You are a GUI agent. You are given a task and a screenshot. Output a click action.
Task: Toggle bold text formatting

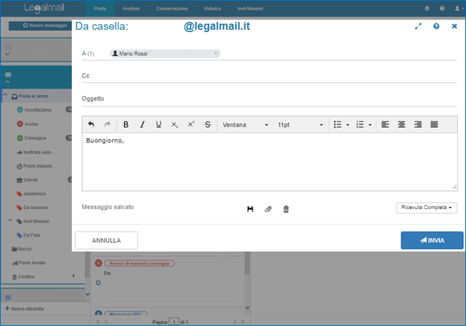[x=126, y=125]
